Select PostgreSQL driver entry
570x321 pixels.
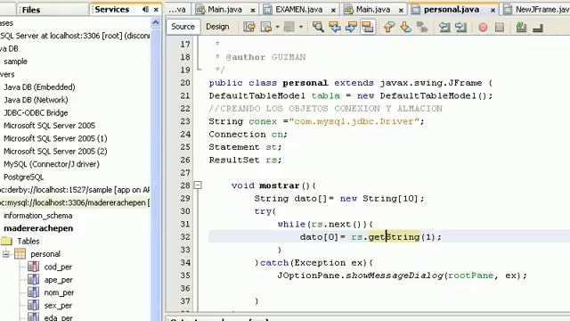point(24,177)
